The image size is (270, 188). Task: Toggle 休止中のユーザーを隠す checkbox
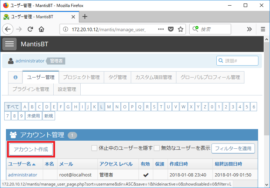coord(94,148)
